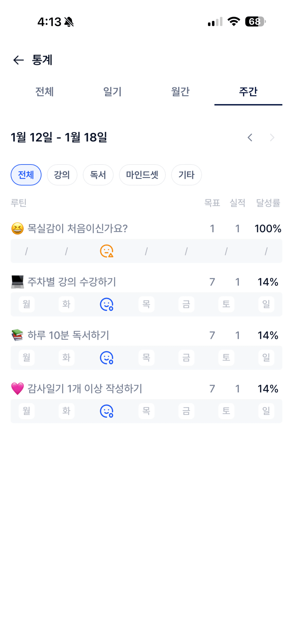Image resolution: width=293 pixels, height=638 pixels.
Task: Go to next week with right chevron
Action: 272,138
